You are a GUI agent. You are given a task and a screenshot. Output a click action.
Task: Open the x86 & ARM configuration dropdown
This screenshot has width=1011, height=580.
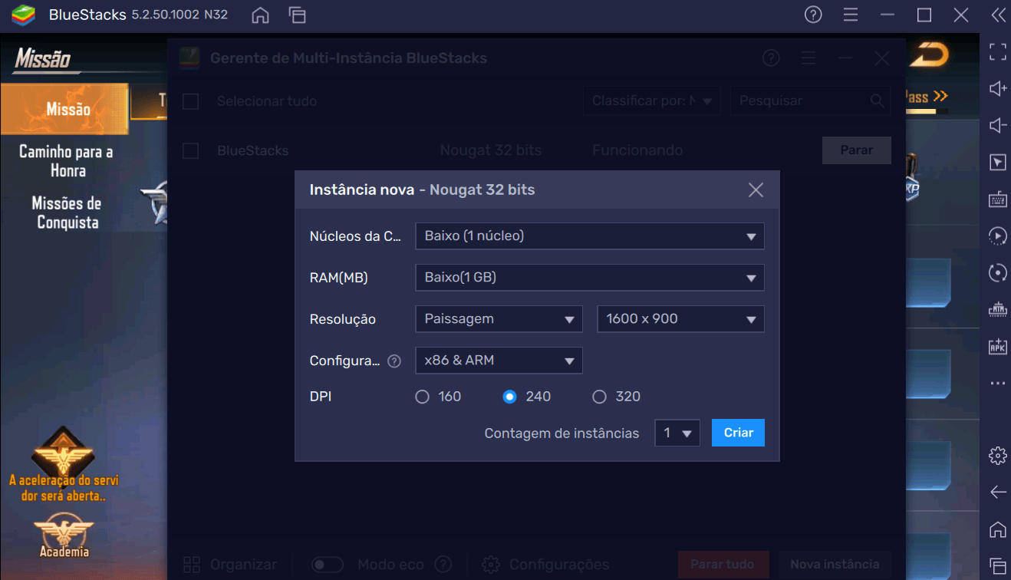(499, 361)
